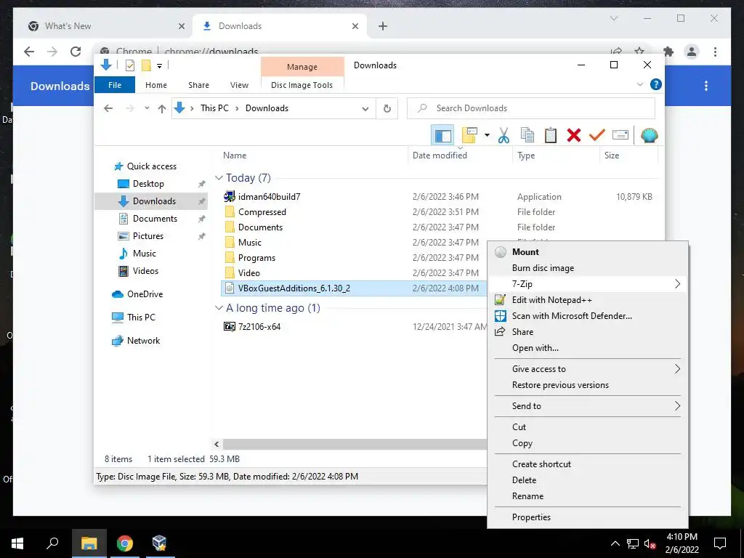Viewport: 744px width, 558px height.
Task: Select Quick access in navigation pane
Action: pyautogui.click(x=151, y=166)
